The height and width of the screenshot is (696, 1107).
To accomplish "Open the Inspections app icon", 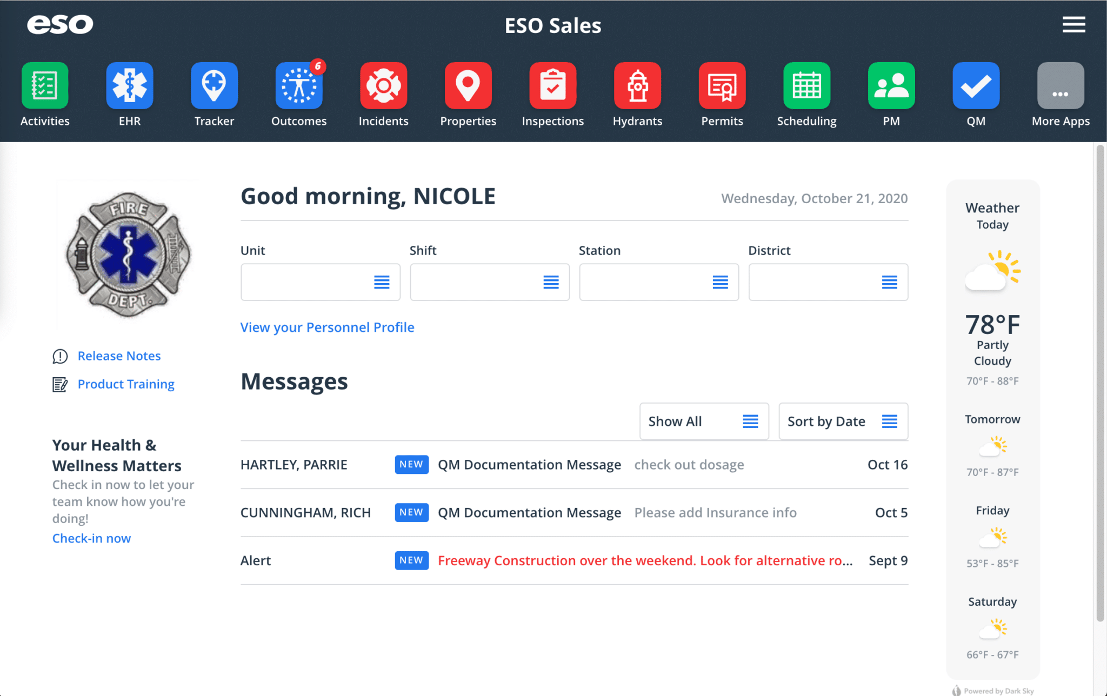I will (553, 85).
